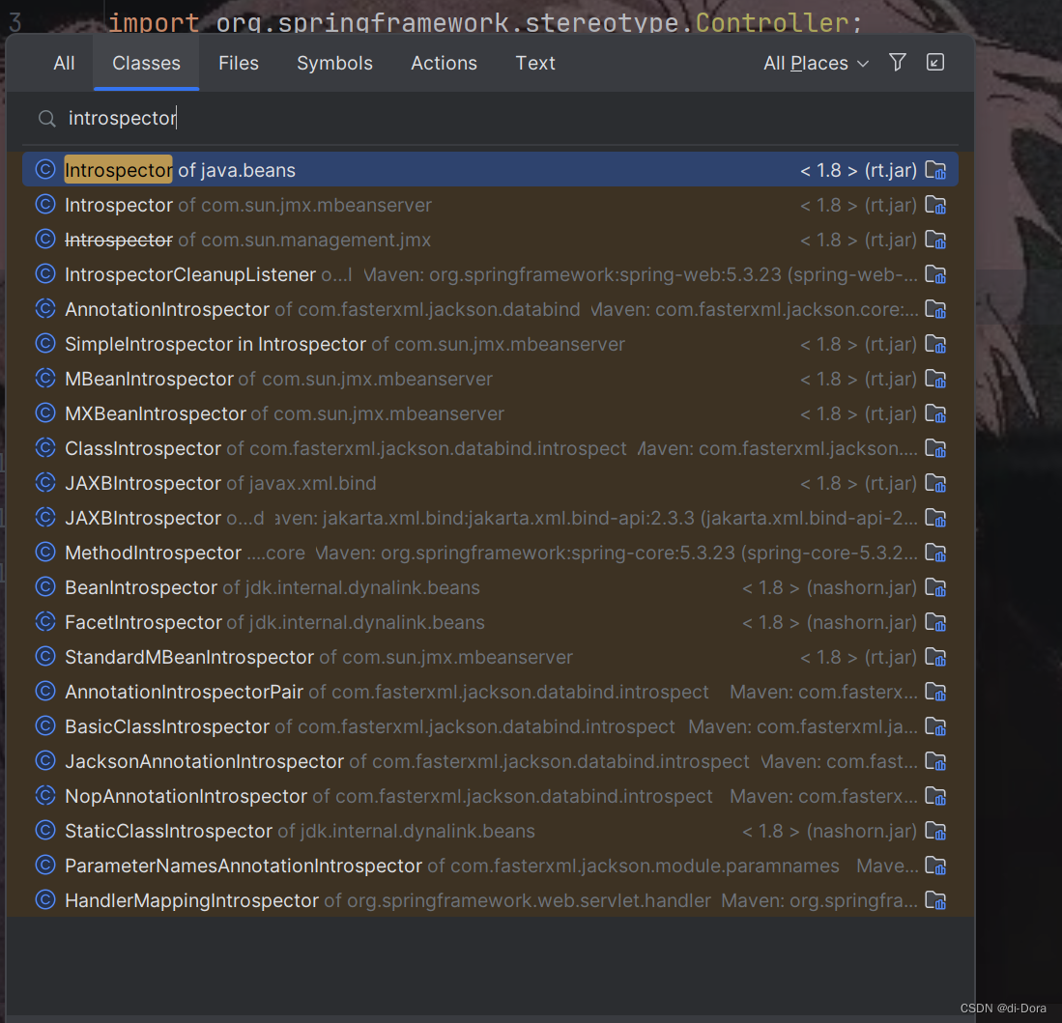The image size is (1062, 1023).
Task: Open results in Find tool window icon
Action: pyautogui.click(x=935, y=62)
